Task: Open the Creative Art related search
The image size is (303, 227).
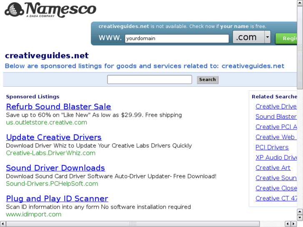Action: pyautogui.click(x=273, y=168)
